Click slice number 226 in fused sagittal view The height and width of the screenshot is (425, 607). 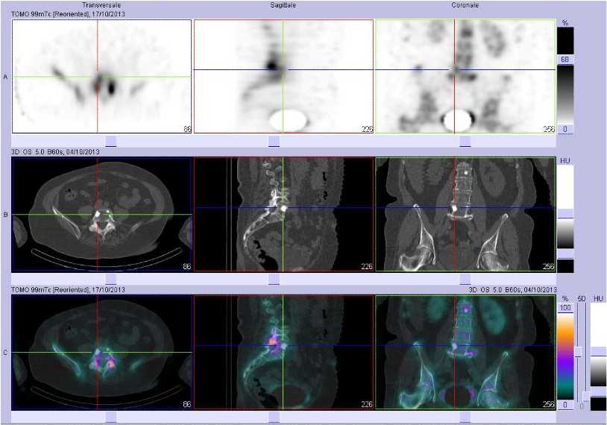(x=367, y=404)
